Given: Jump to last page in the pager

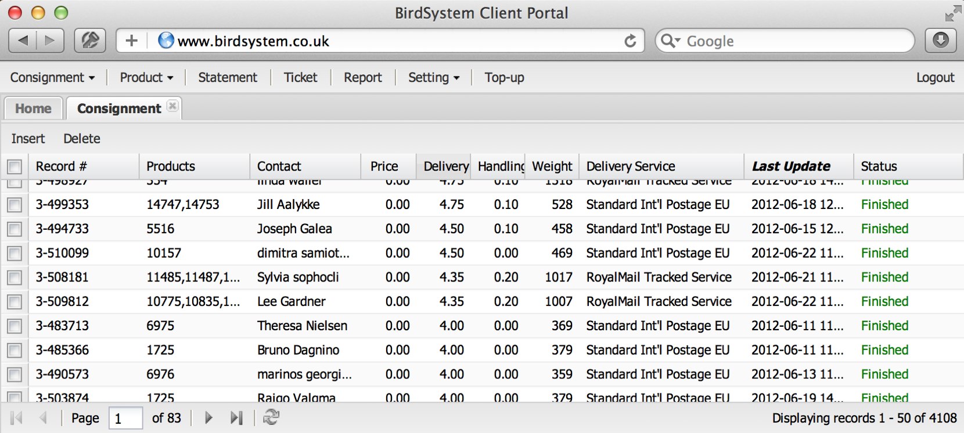Looking at the screenshot, I should pos(236,417).
